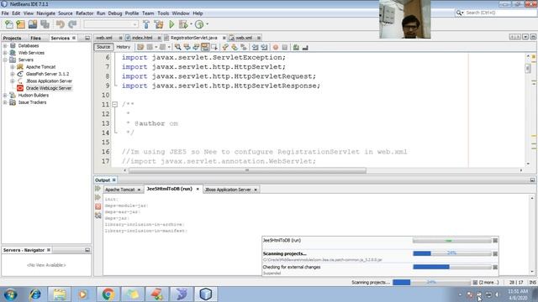
Task: Click the Open Project toolbar icon
Action: (33, 24)
